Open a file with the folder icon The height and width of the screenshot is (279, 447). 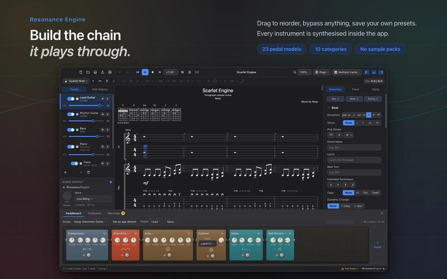coord(88,72)
